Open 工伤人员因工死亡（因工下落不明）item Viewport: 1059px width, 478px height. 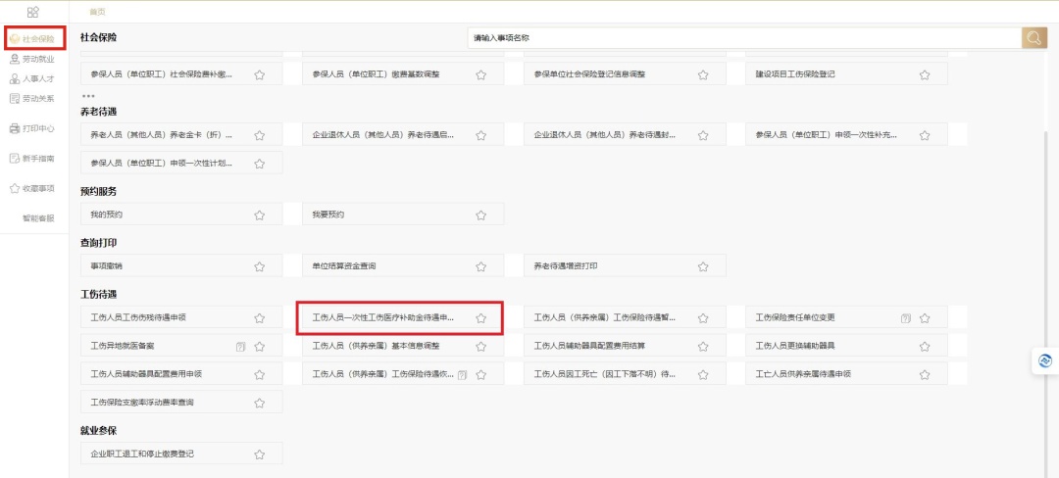click(625, 374)
